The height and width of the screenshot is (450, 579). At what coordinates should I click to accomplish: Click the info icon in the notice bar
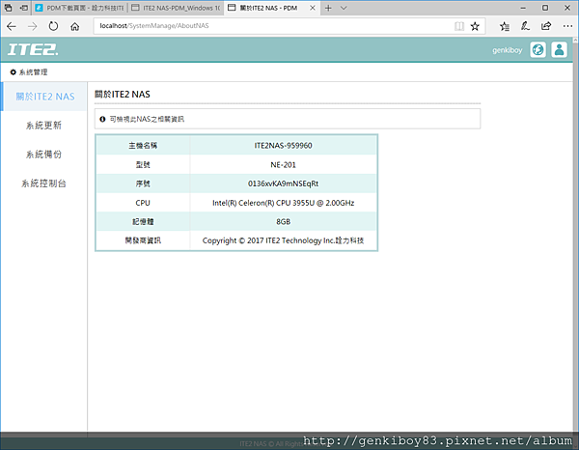click(102, 119)
